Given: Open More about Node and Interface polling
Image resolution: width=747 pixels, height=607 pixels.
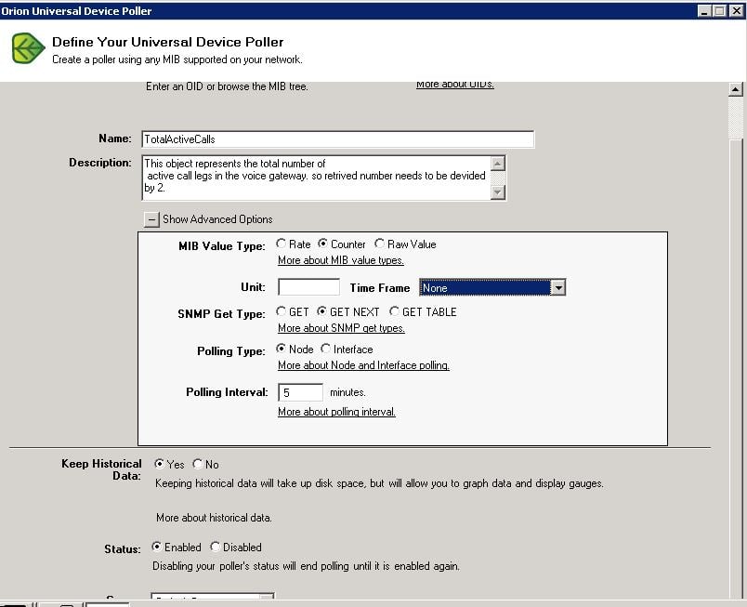Looking at the screenshot, I should click(363, 365).
